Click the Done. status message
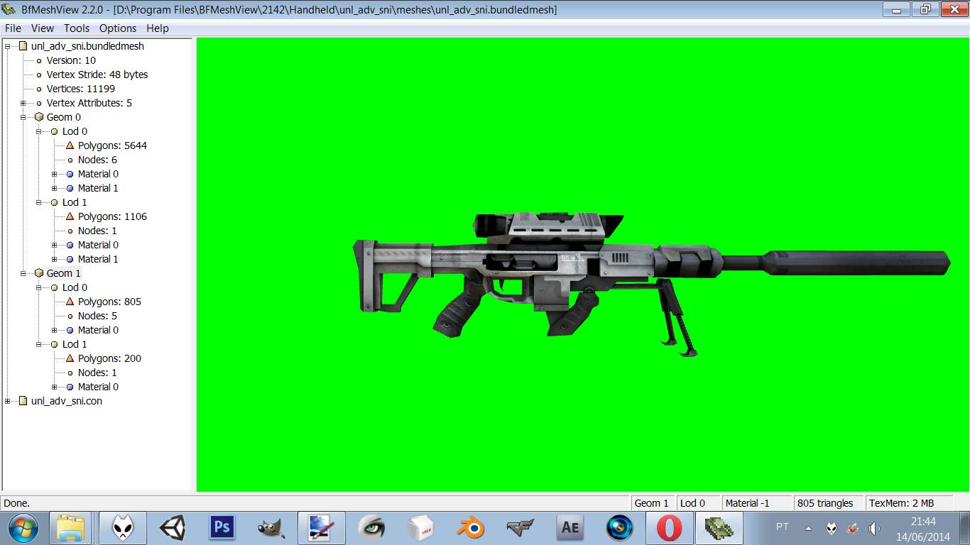This screenshot has width=970, height=545. (x=17, y=503)
